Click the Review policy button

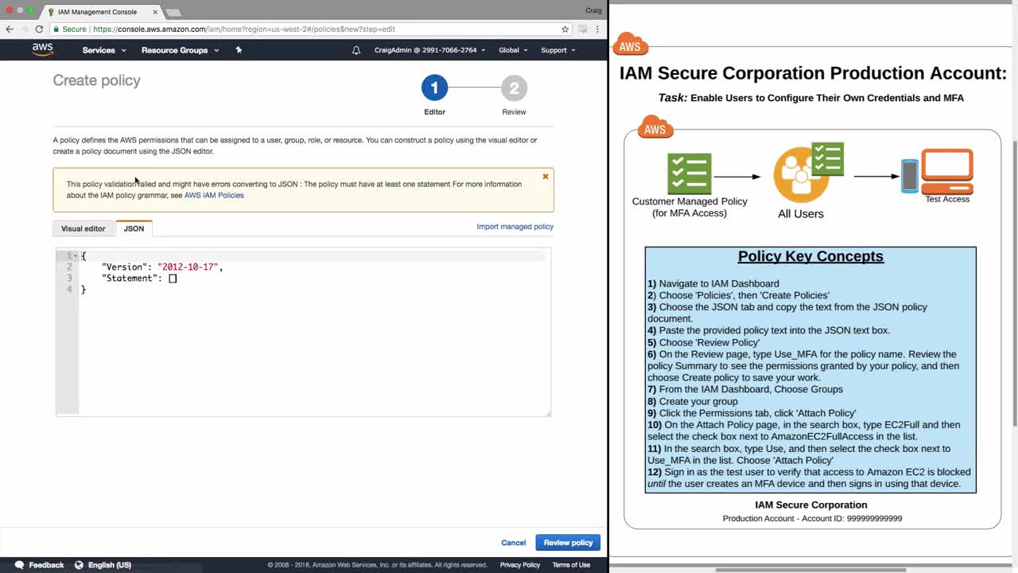click(x=568, y=543)
